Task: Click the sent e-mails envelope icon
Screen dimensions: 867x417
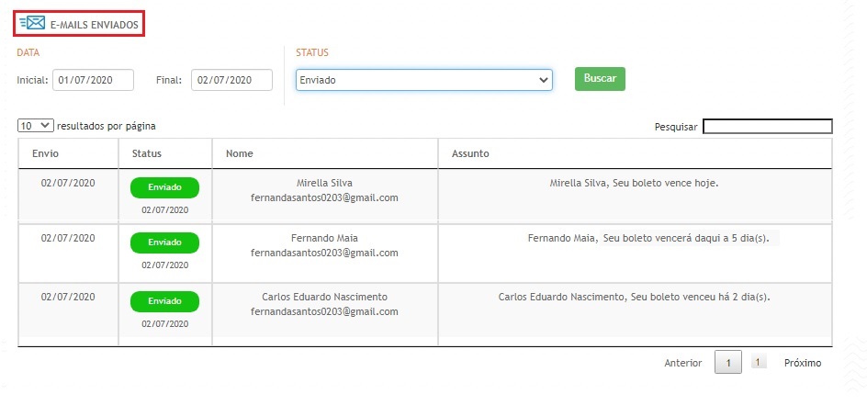Action: (x=32, y=24)
